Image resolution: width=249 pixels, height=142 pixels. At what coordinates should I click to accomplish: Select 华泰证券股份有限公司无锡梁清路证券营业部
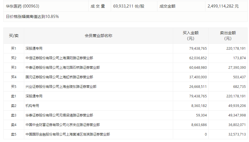click(59, 115)
